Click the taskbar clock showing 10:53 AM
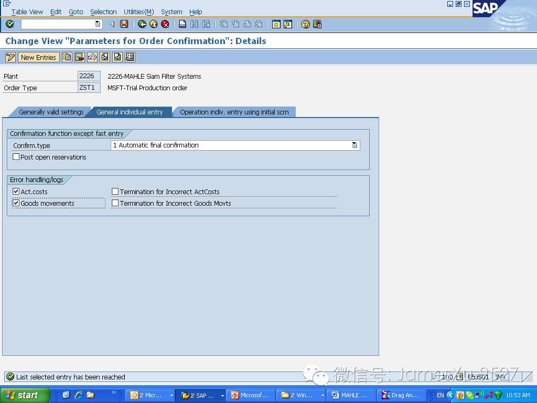 click(518, 396)
